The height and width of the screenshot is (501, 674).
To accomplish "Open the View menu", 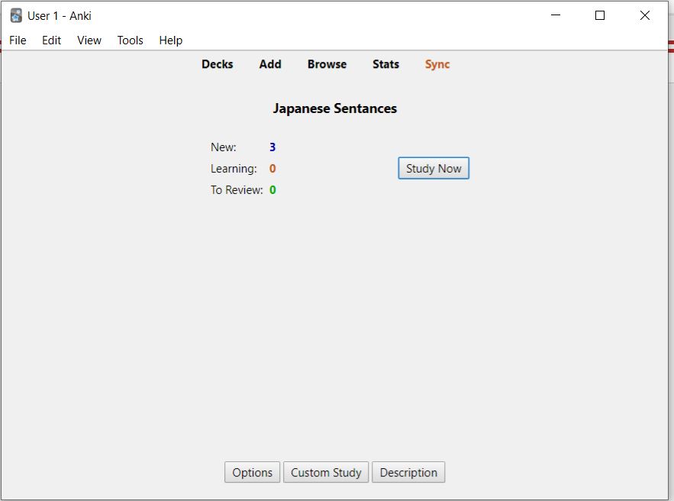I will (x=89, y=40).
